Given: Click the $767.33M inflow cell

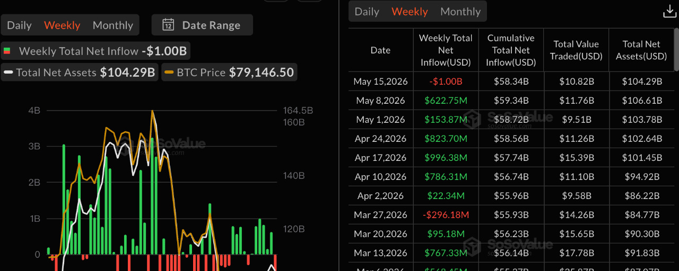Looking at the screenshot, I should [x=446, y=253].
